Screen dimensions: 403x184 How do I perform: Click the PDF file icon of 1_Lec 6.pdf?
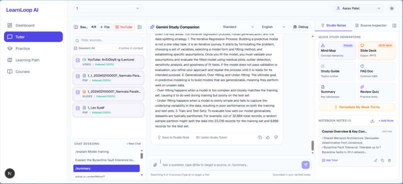click(x=84, y=108)
